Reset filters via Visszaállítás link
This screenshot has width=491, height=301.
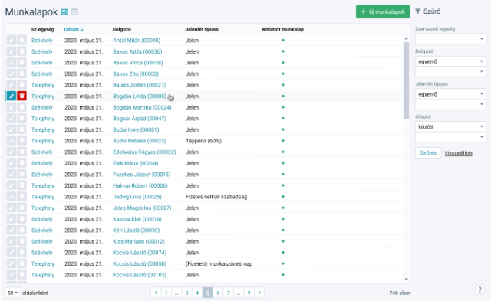[x=459, y=153]
